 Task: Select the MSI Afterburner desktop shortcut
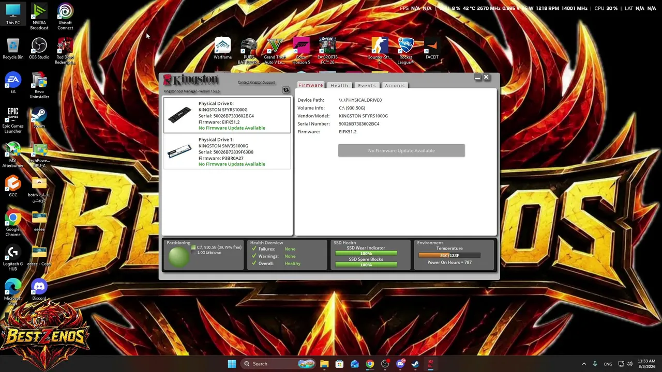(x=13, y=155)
